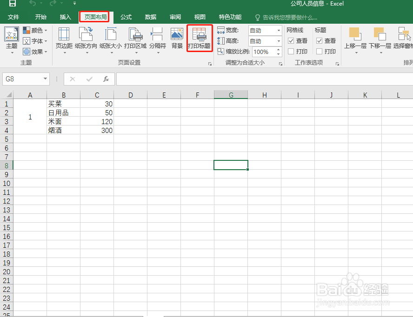Expand the 颜色 (Colors) dropdown
Image resolution: width=413 pixels, height=317 pixels.
46,30
